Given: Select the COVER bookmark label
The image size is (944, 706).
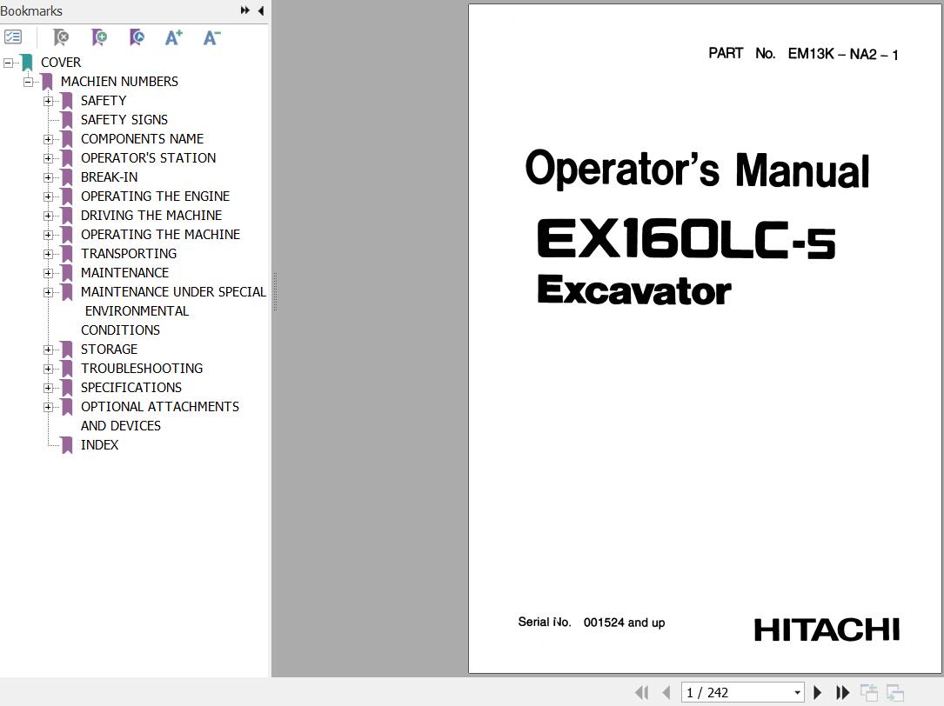Looking at the screenshot, I should pyautogui.click(x=61, y=63).
